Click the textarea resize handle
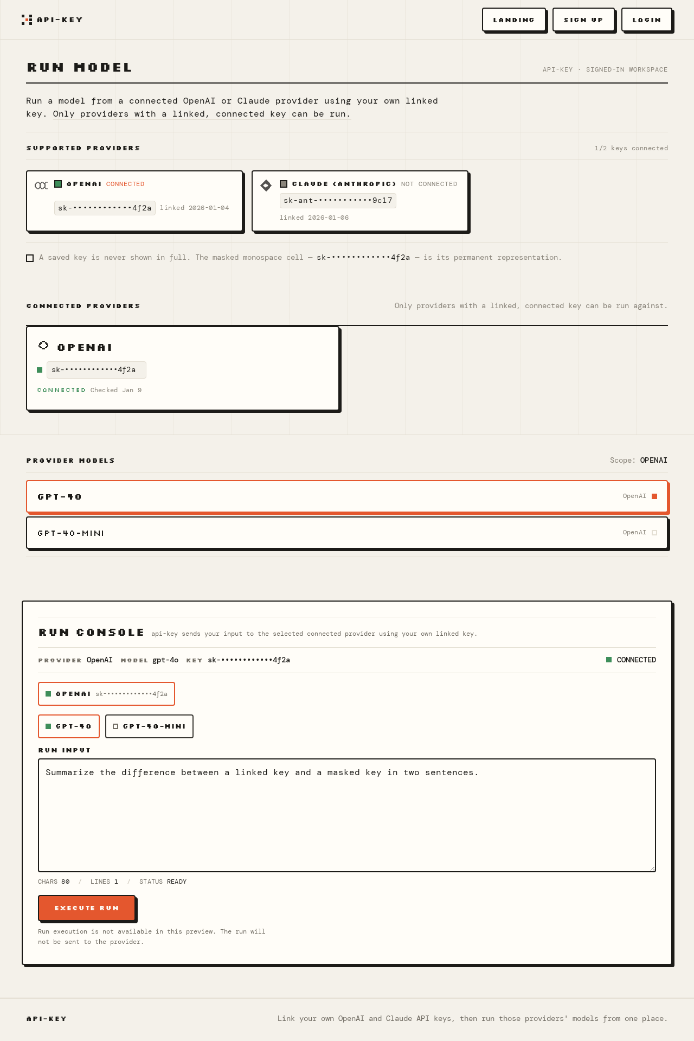The width and height of the screenshot is (694, 1041). pos(652,868)
